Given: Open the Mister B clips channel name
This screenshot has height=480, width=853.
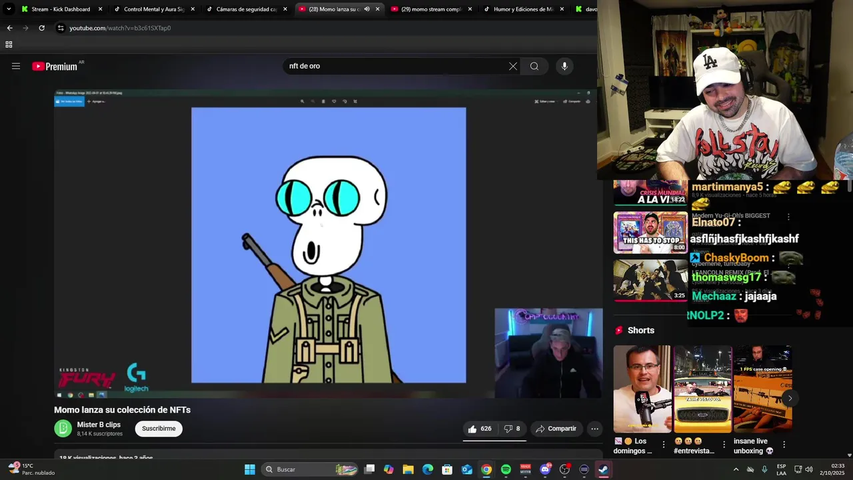Looking at the screenshot, I should point(99,425).
